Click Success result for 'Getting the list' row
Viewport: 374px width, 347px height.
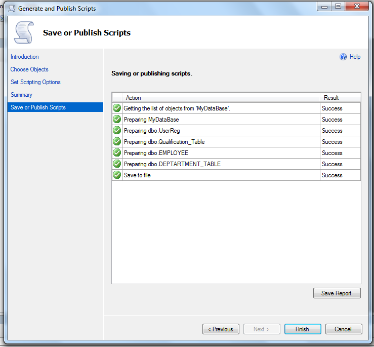click(332, 108)
